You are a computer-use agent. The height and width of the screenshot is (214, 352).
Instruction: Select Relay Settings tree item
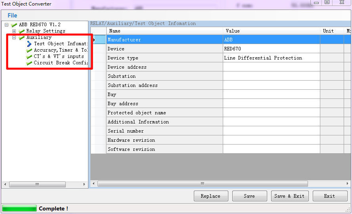pos(46,31)
